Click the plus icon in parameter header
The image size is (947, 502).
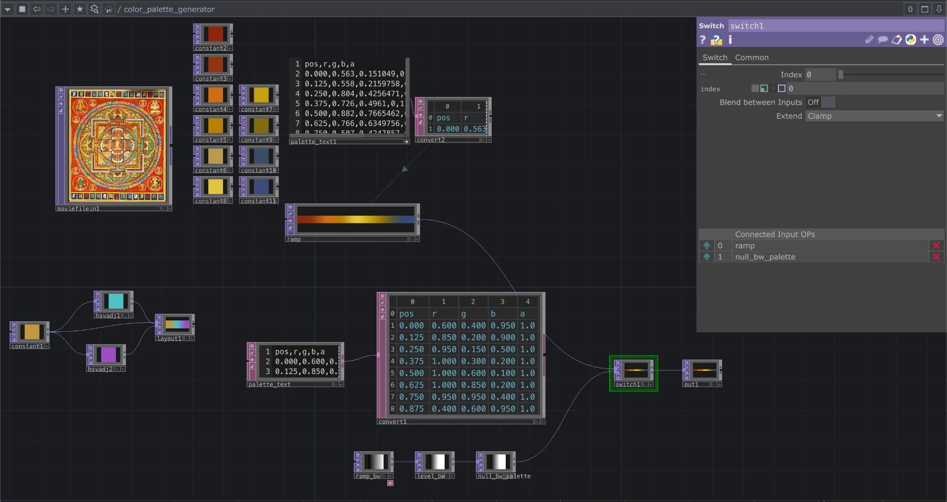(x=924, y=40)
